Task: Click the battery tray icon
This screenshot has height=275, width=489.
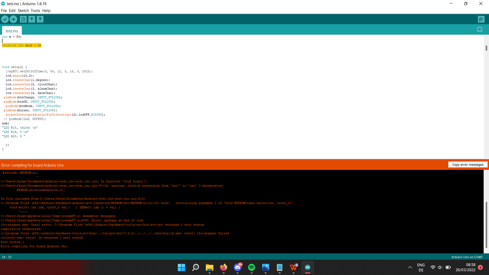Action: (448, 268)
